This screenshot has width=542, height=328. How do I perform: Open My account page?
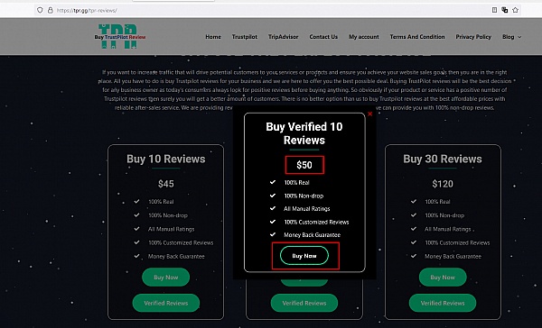click(364, 37)
